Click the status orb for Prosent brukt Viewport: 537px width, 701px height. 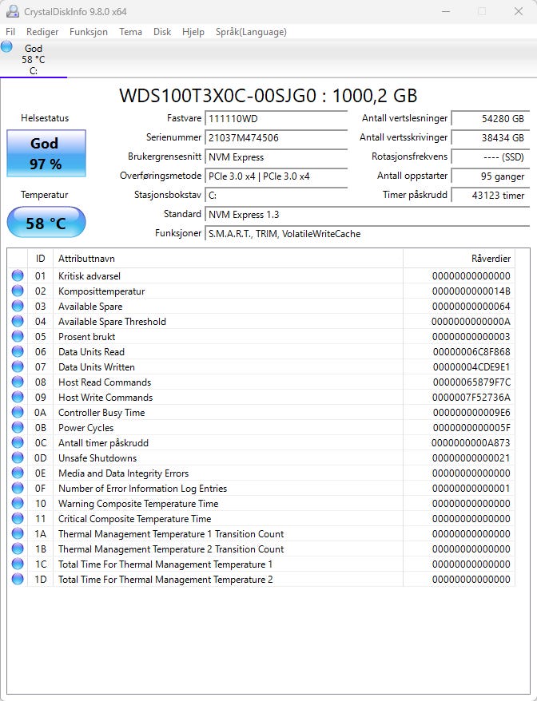18,337
